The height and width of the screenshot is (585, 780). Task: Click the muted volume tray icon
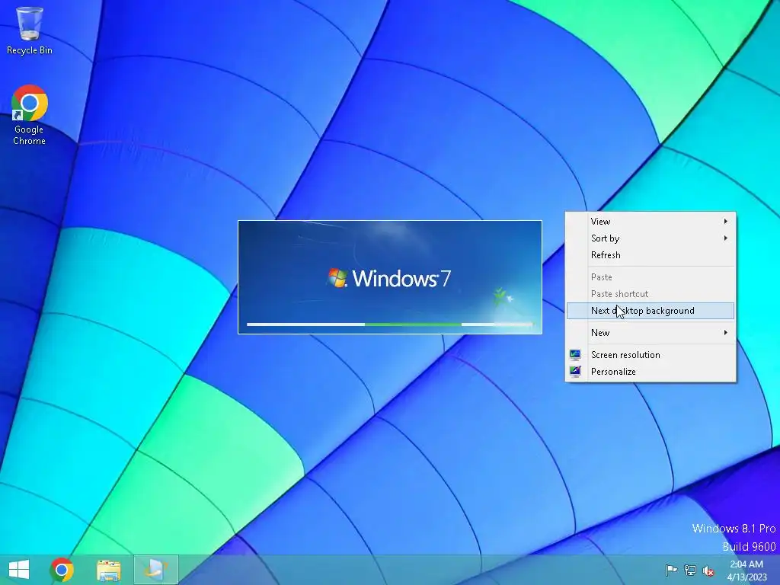point(708,570)
